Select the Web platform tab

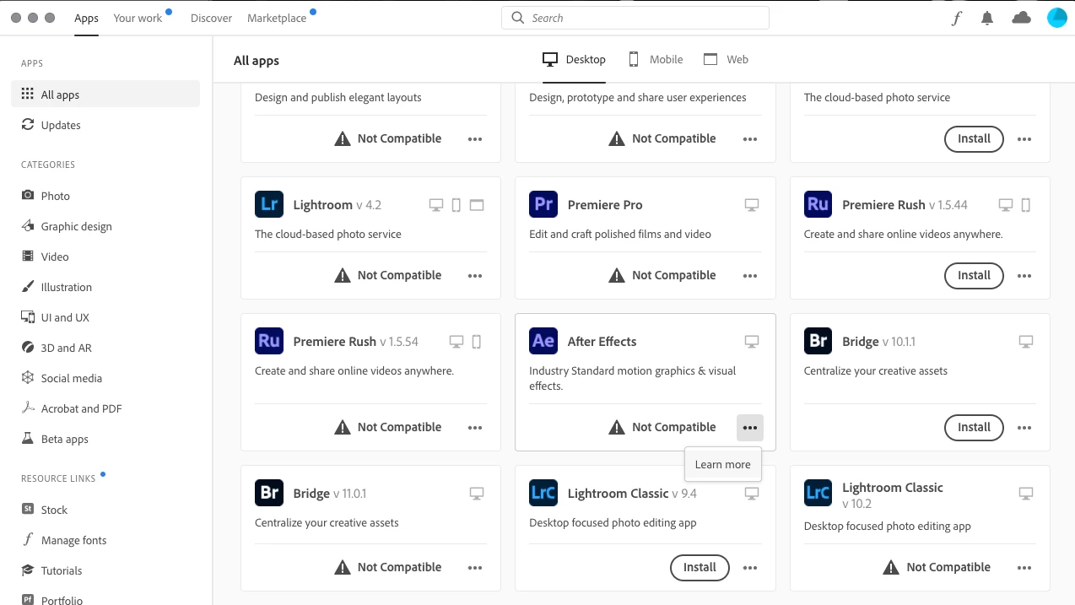(726, 59)
